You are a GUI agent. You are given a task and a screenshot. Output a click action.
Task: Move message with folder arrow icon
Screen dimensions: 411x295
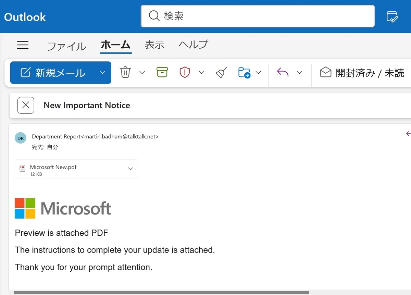245,72
